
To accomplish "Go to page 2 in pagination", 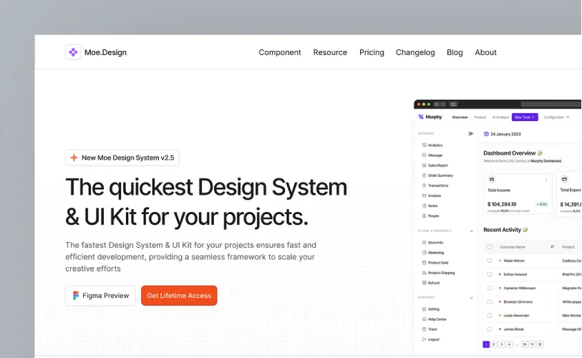I will pyautogui.click(x=493, y=344).
